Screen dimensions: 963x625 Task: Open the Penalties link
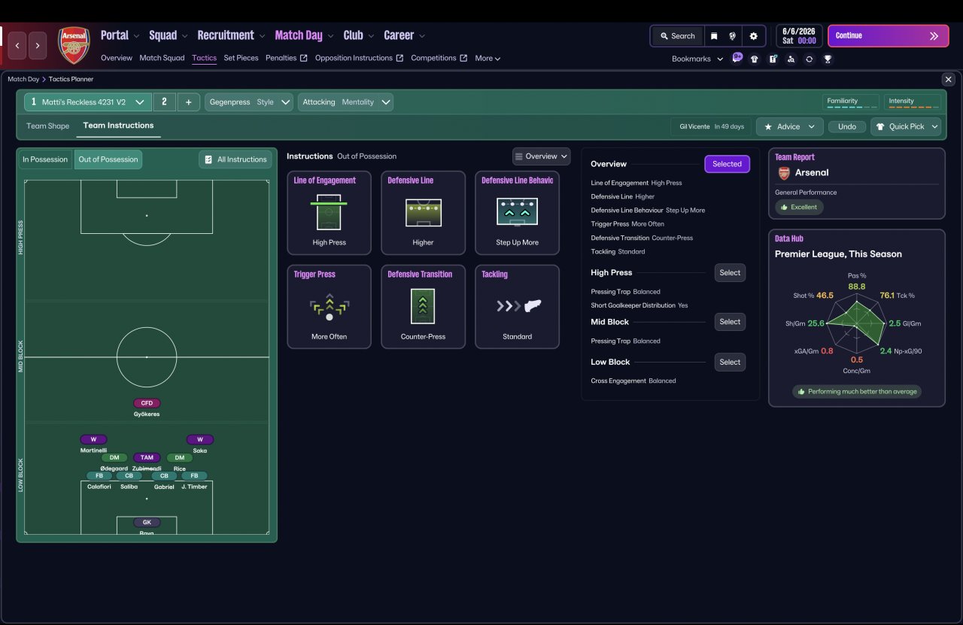(x=286, y=58)
